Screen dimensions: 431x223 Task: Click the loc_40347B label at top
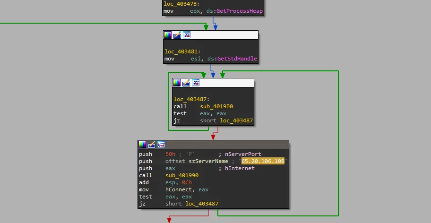click(x=180, y=3)
